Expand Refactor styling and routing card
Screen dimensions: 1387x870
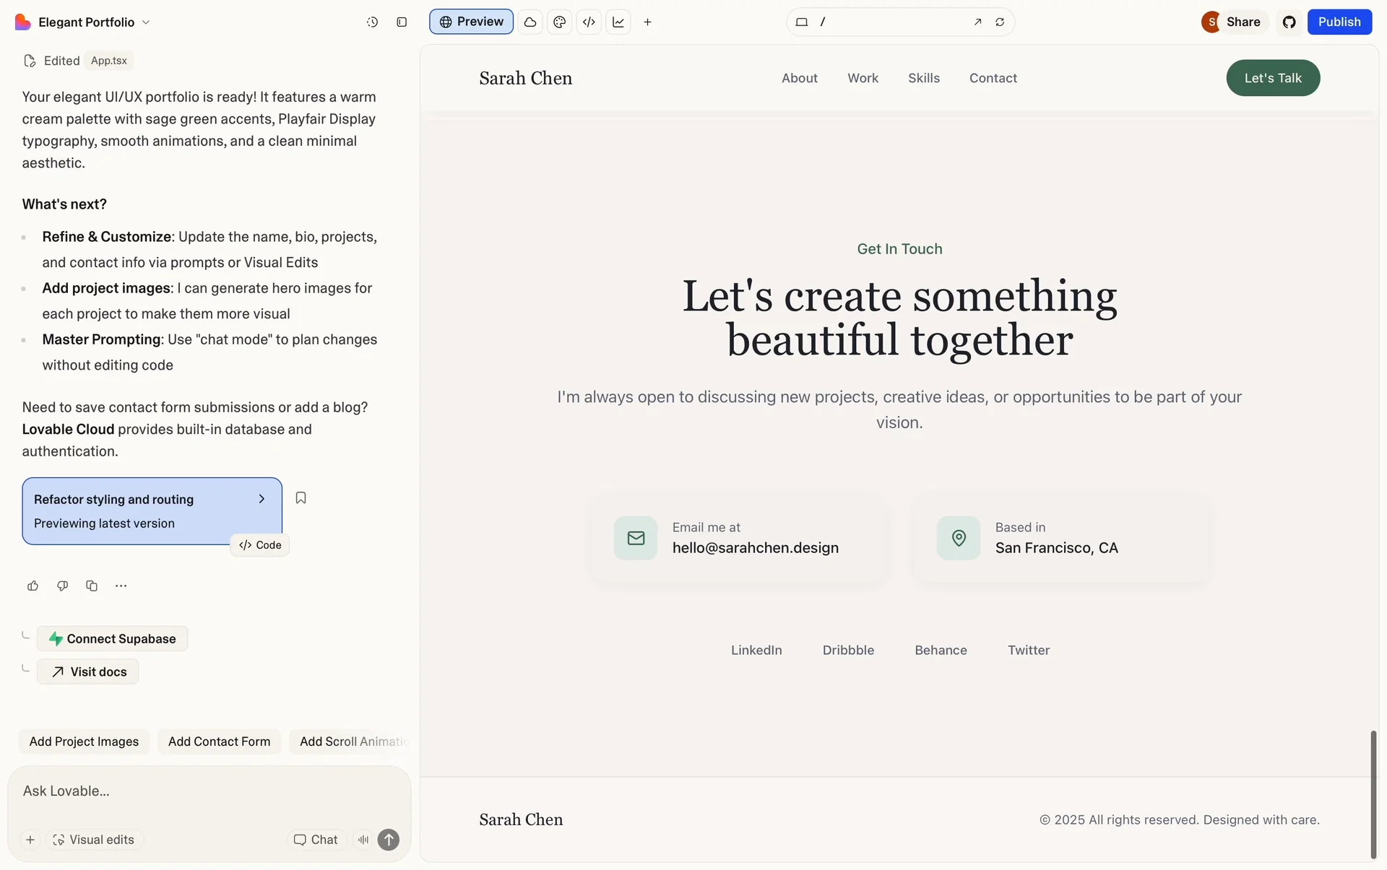(262, 499)
